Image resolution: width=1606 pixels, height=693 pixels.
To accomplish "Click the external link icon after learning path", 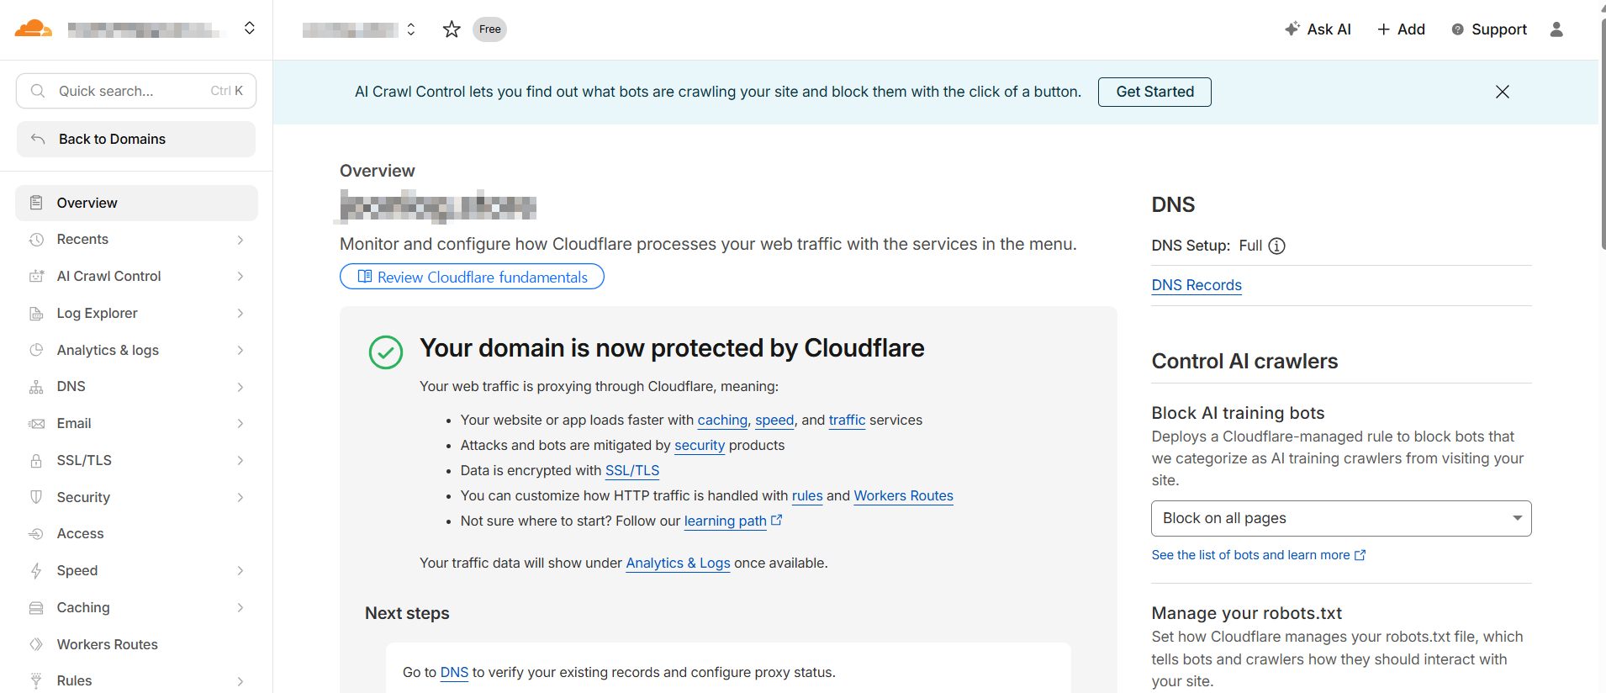I will point(777,521).
